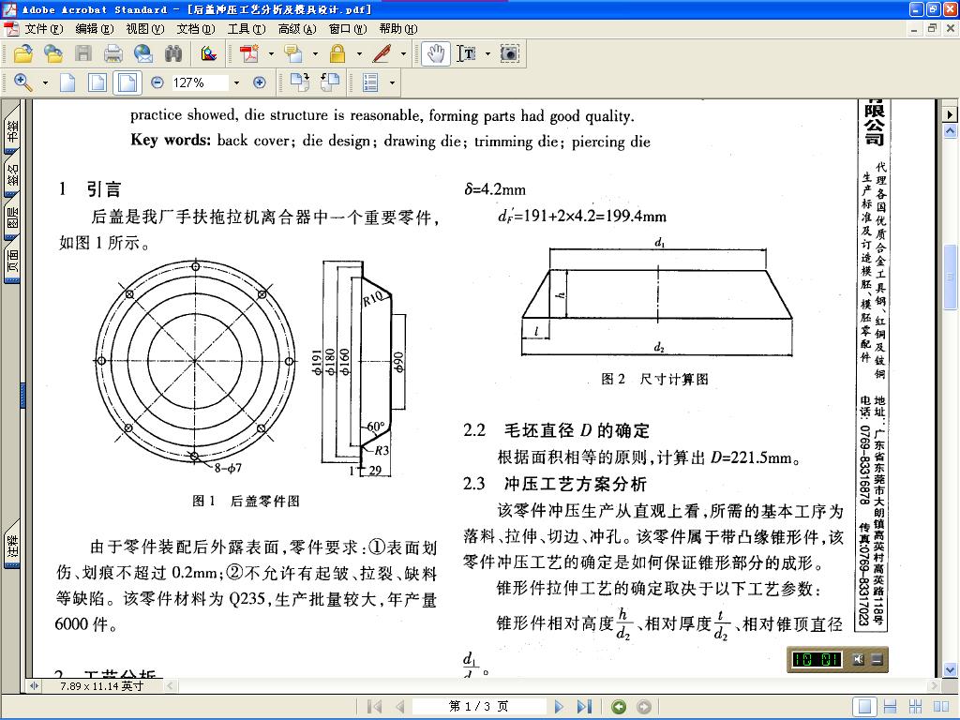Open the 帮助(H) menu

pos(397,29)
